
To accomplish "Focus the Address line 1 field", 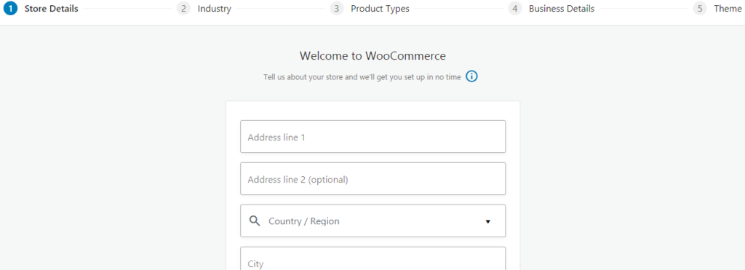I will click(x=373, y=136).
